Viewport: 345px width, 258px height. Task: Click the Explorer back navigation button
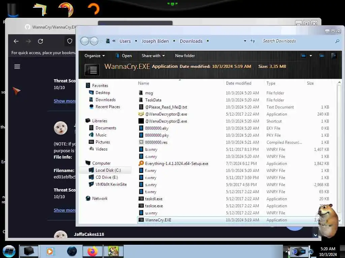[85, 41]
